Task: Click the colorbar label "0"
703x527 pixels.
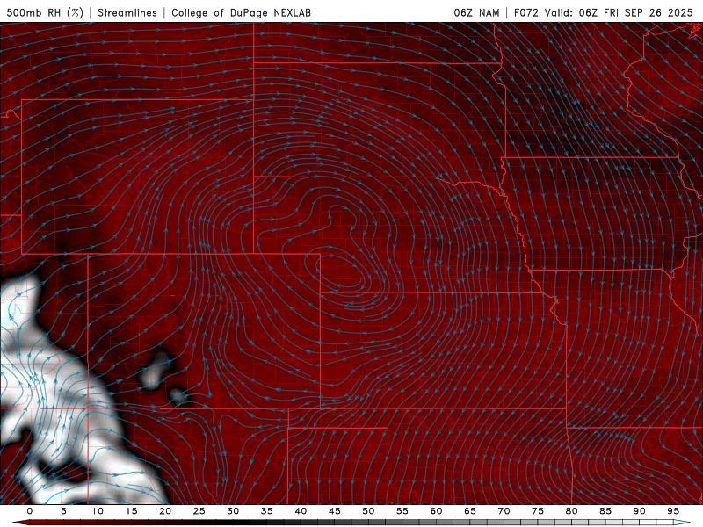Action: tap(30, 511)
